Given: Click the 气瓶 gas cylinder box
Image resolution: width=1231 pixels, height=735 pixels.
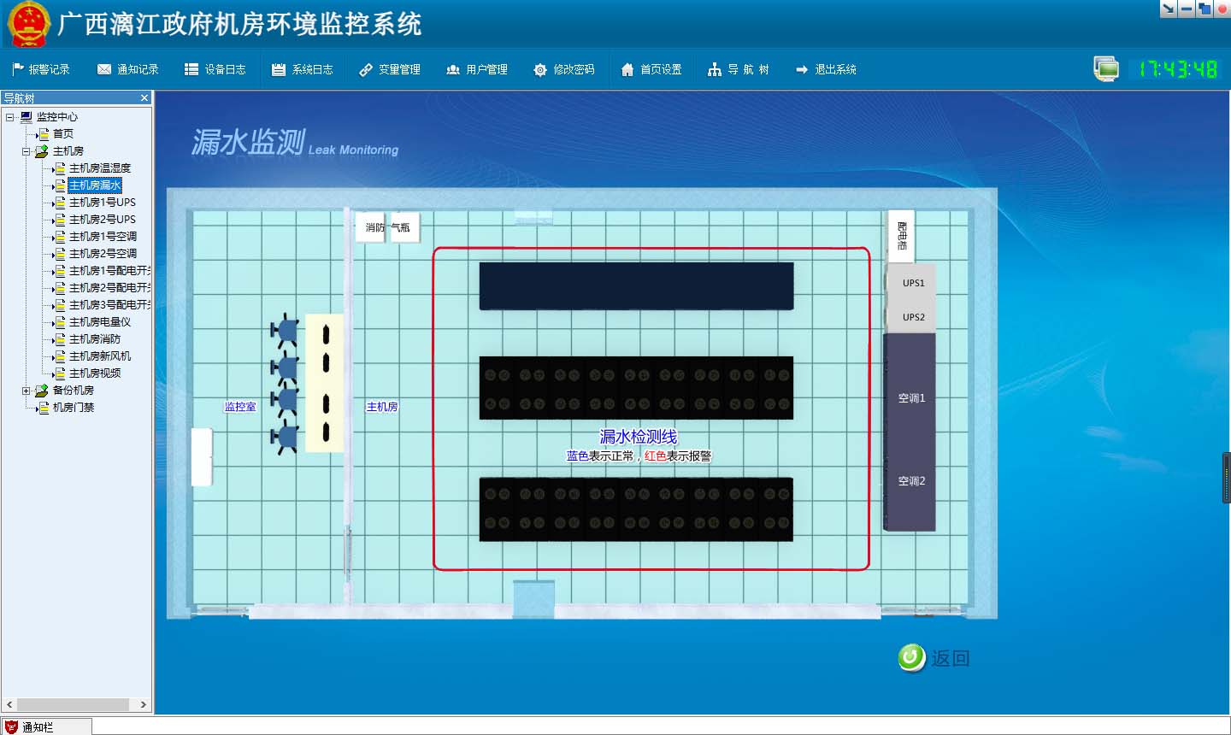Looking at the screenshot, I should 403,227.
